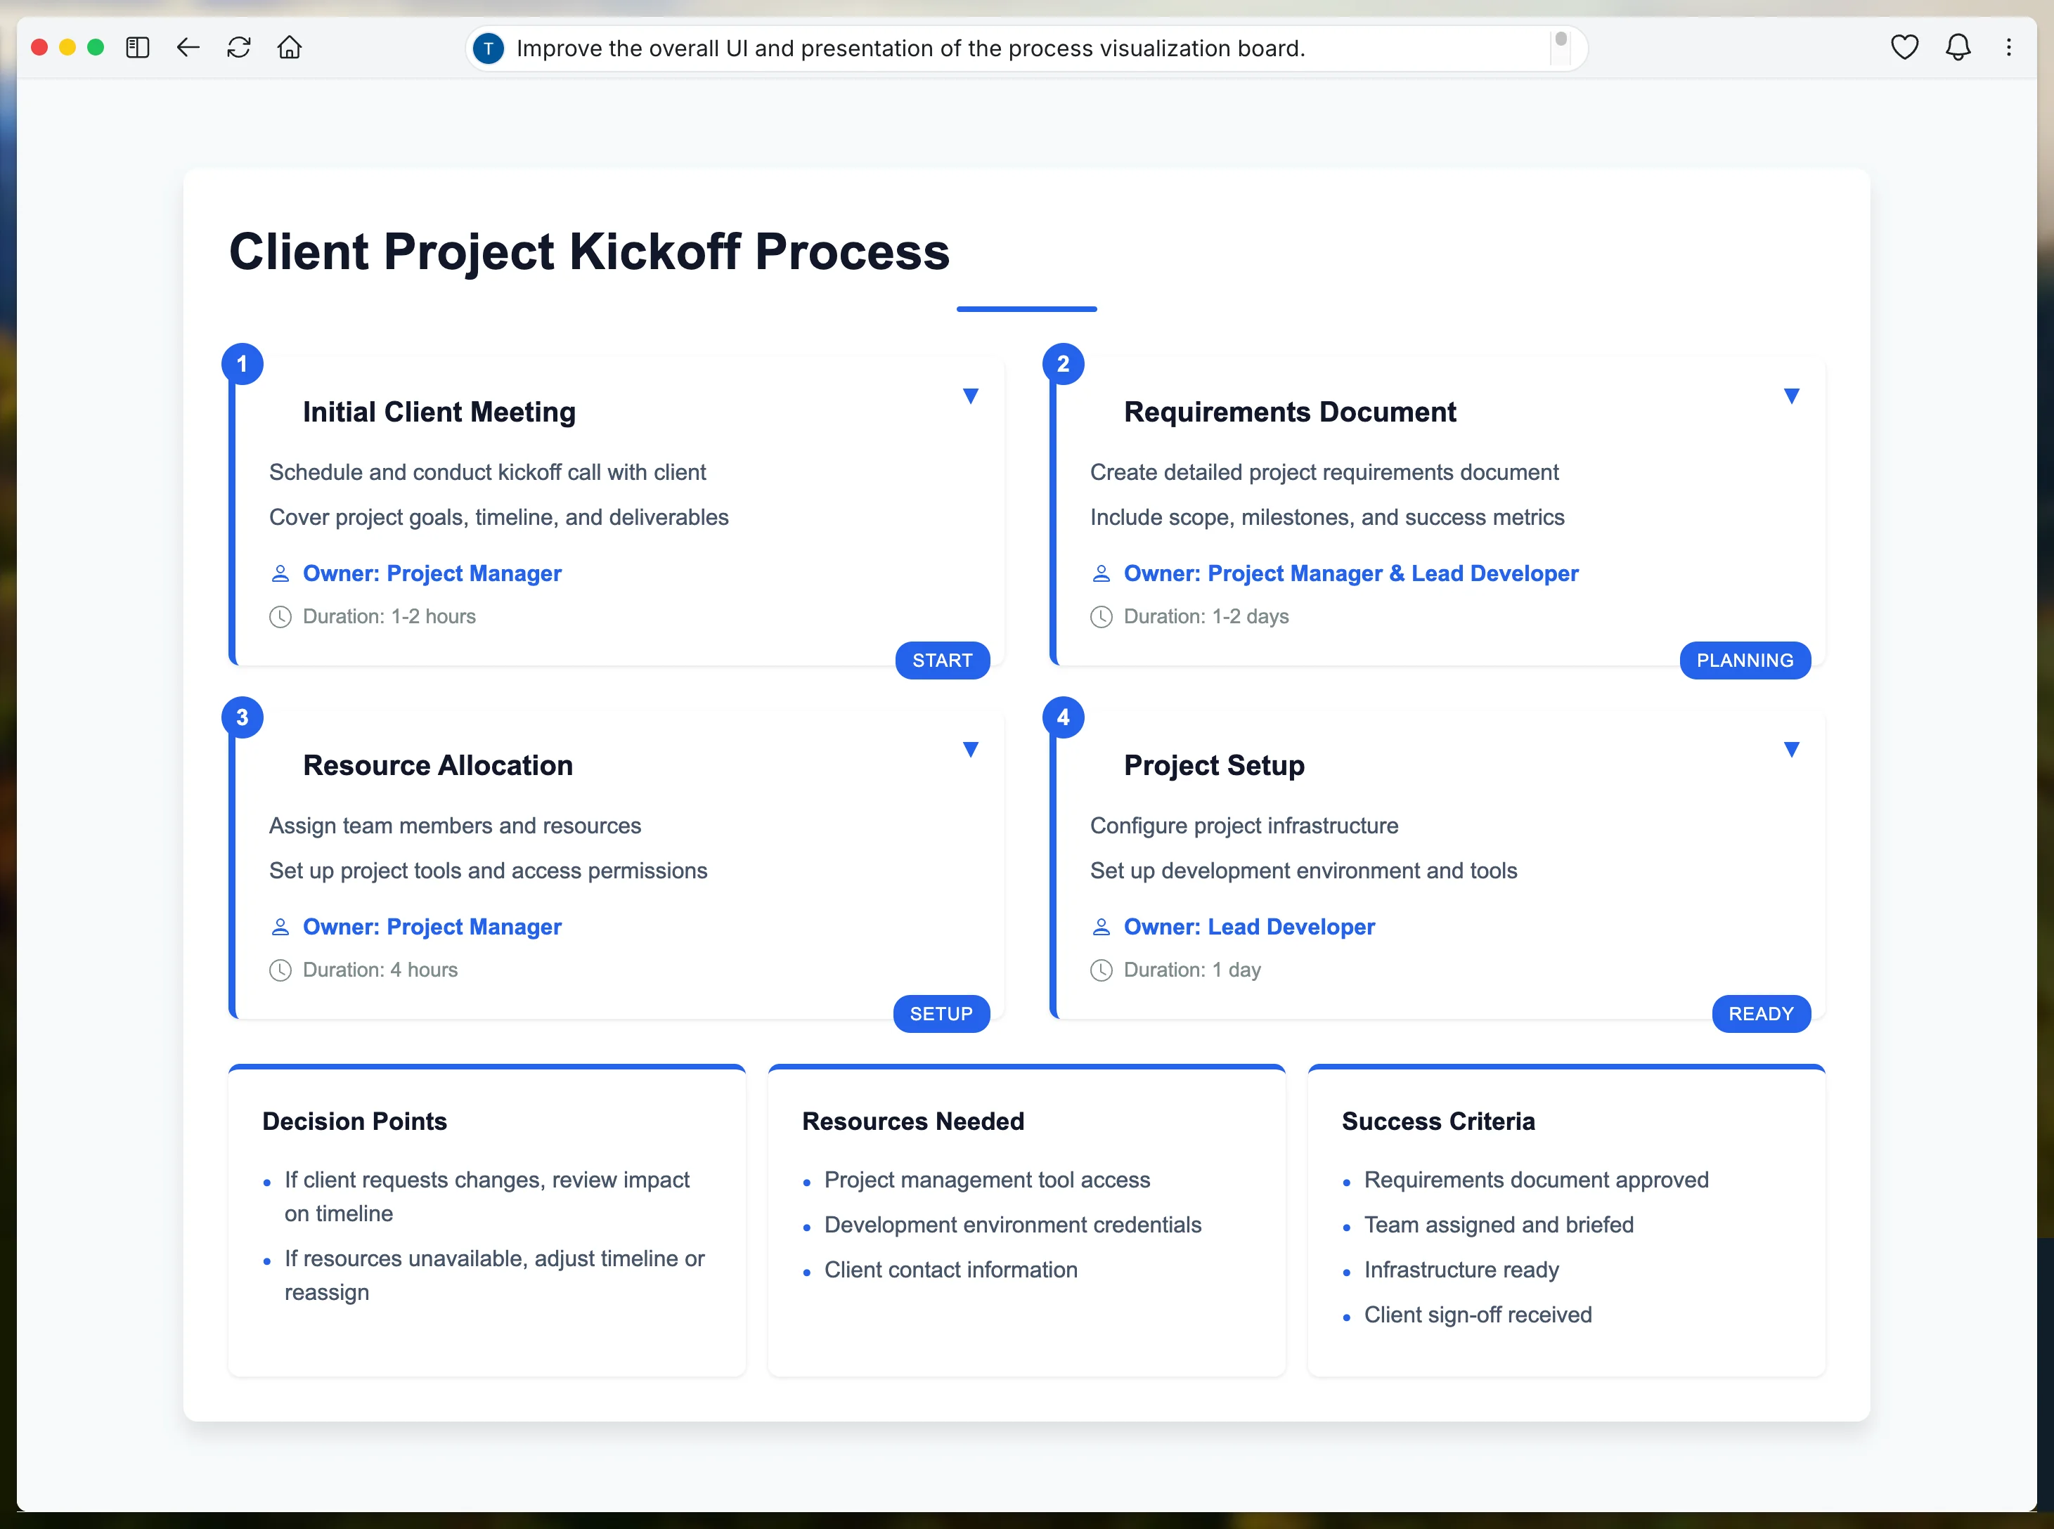2054x1529 pixels.
Task: Open the three-dot more menu
Action: pos(2008,47)
